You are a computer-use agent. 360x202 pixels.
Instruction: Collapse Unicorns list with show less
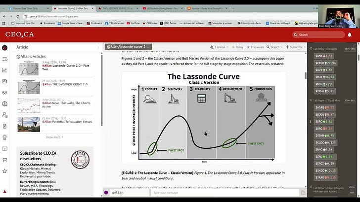tap(350, 49)
